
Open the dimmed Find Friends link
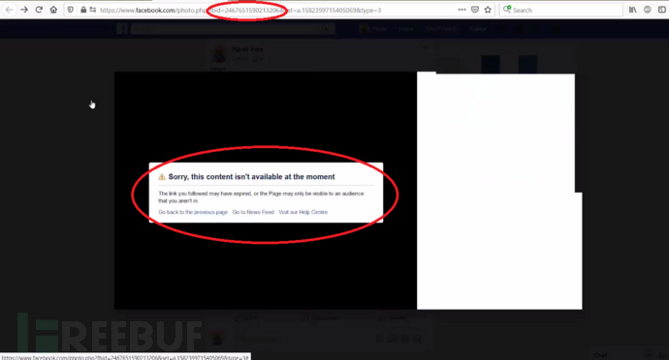point(441,29)
